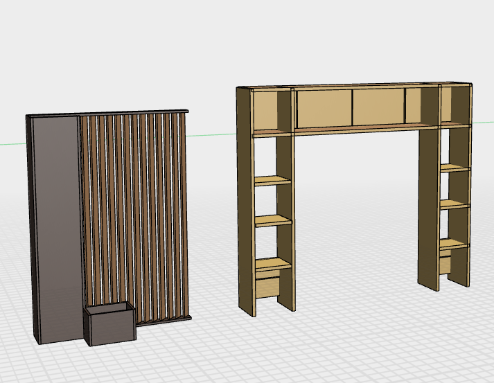This screenshot has width=494, height=383.
Task: Select the lowest small shelf in left tower
Action: 273,264
